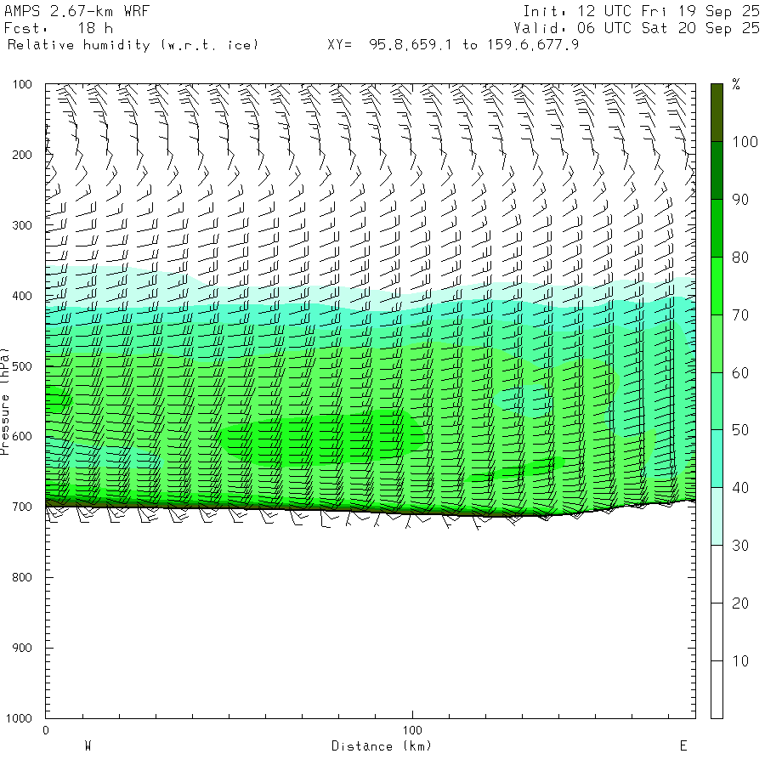This screenshot has width=765, height=765.
Task: Click the colorbar label '20'
Action: [x=740, y=603]
